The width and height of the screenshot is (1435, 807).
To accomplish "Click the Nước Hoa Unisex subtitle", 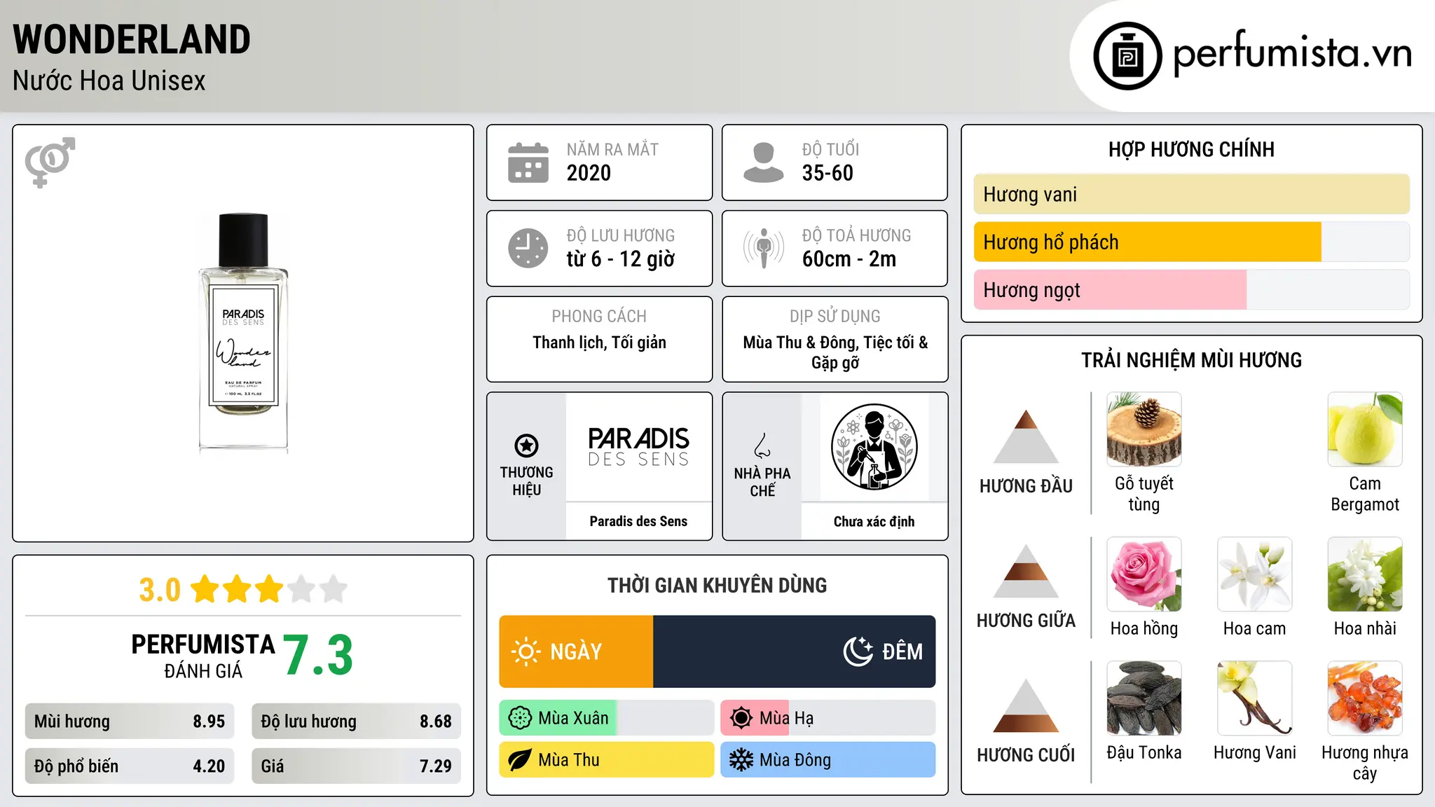I will click(x=109, y=81).
